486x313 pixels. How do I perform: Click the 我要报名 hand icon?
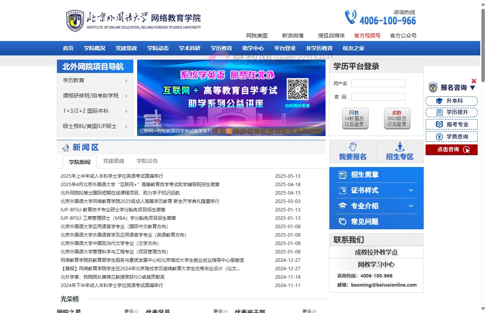352,147
